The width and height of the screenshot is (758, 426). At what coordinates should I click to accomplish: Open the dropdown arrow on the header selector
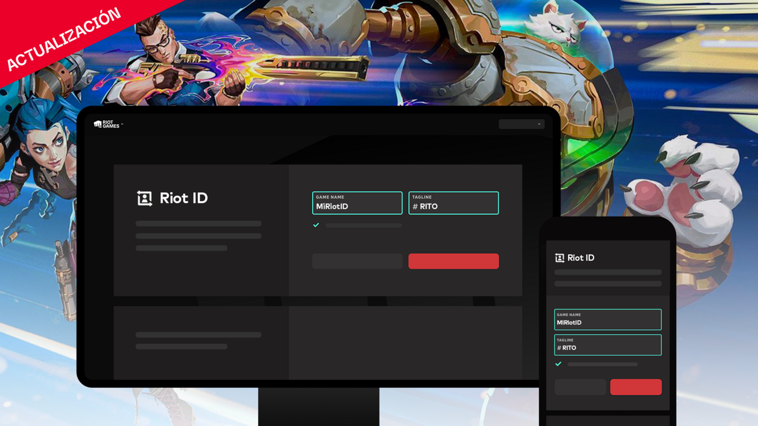pyautogui.click(x=539, y=124)
